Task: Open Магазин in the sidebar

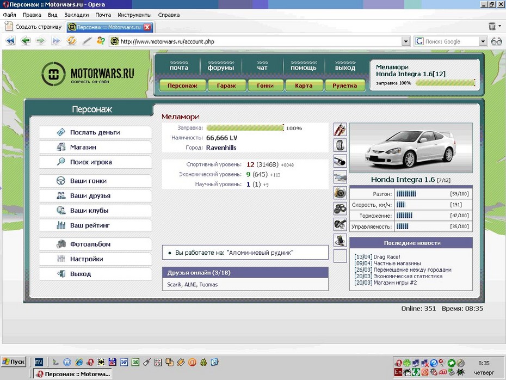Action: 96,147
